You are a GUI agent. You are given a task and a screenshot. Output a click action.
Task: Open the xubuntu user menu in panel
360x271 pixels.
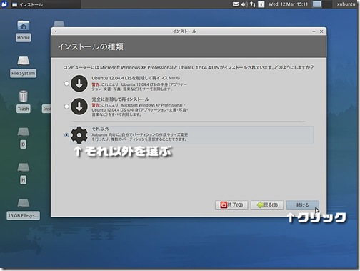tap(346, 4)
